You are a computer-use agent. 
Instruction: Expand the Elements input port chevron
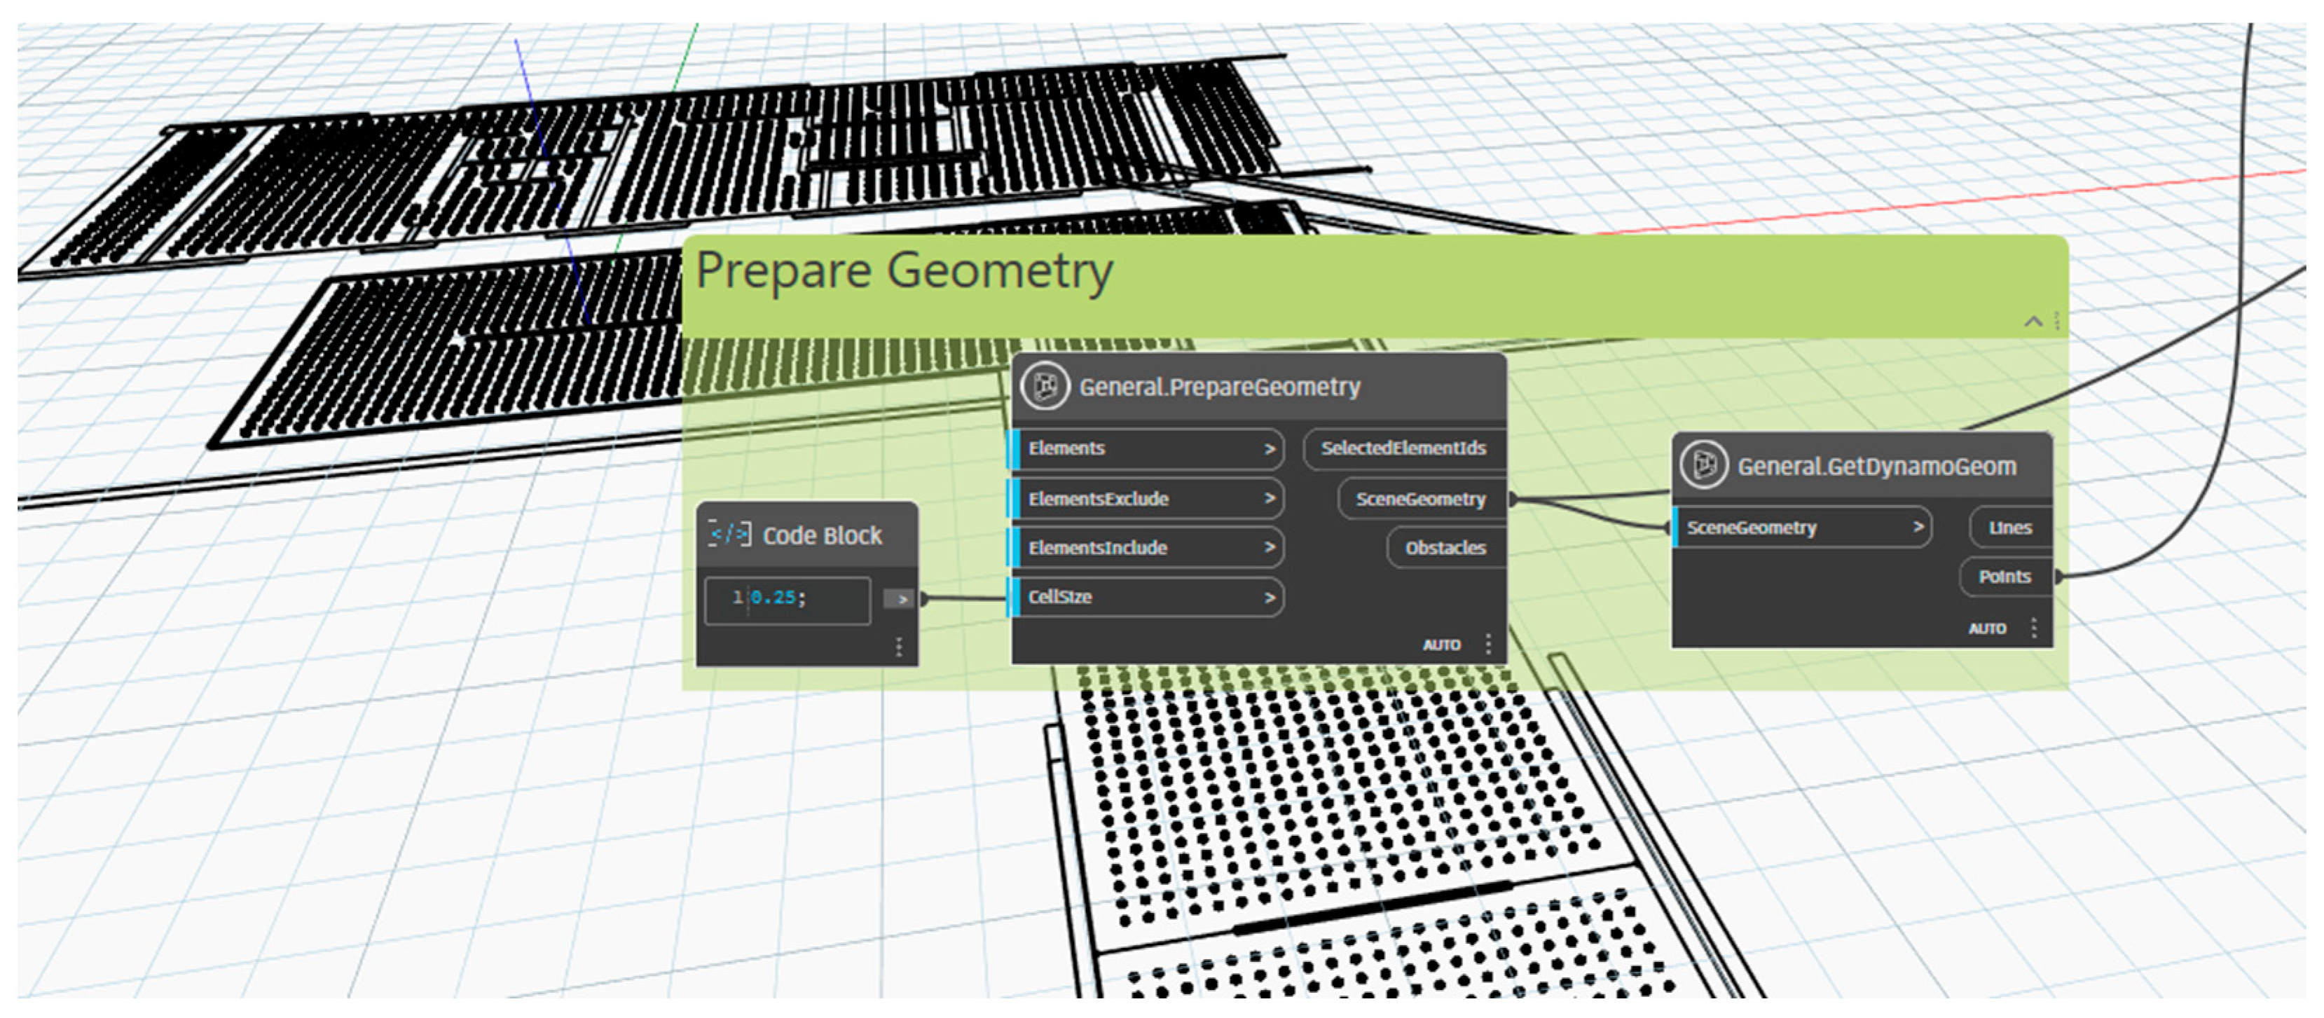[1270, 448]
